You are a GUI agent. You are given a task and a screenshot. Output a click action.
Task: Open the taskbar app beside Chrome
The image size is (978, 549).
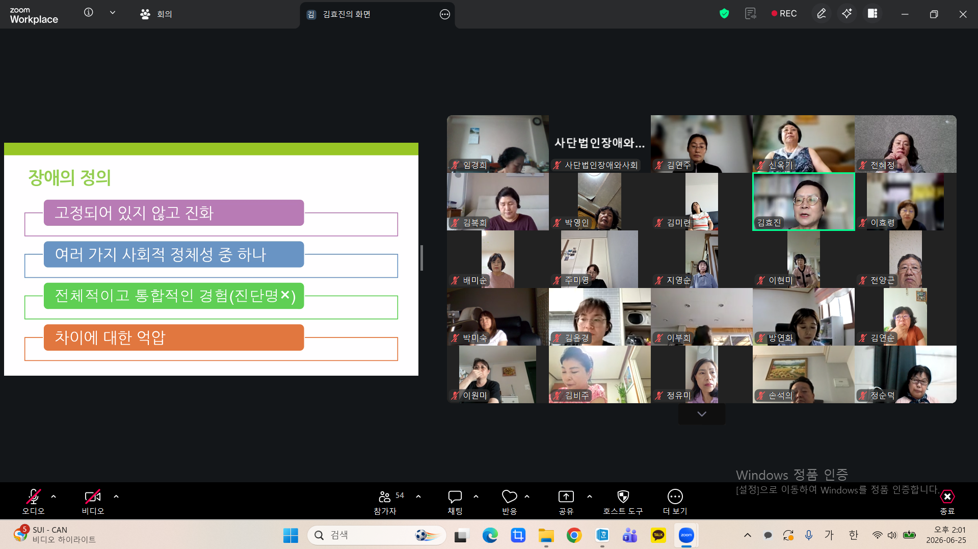point(602,535)
